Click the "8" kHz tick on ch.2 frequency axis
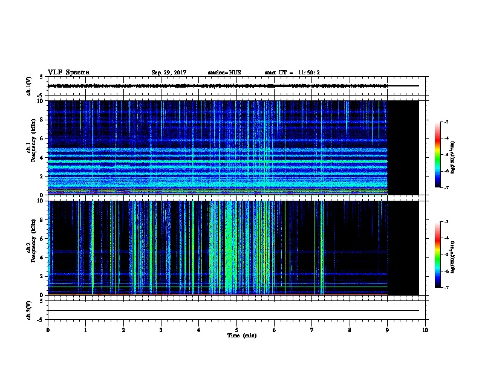The height and width of the screenshot is (370, 479). [43, 220]
